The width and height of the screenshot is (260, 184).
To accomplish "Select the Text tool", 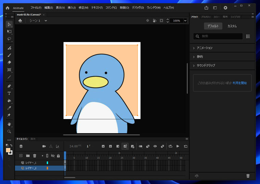I will pos(9,93).
